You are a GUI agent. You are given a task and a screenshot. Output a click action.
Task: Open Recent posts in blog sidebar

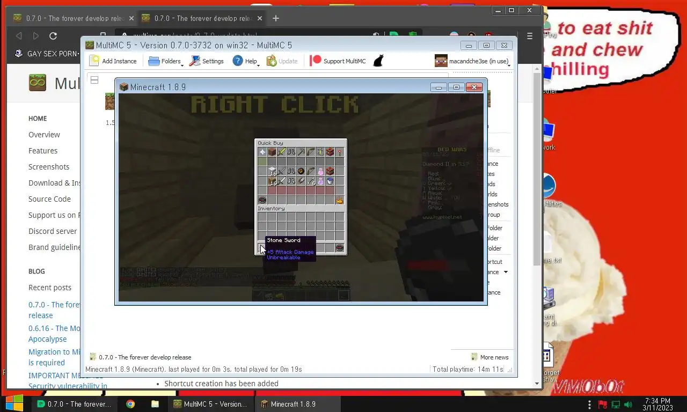pos(50,288)
